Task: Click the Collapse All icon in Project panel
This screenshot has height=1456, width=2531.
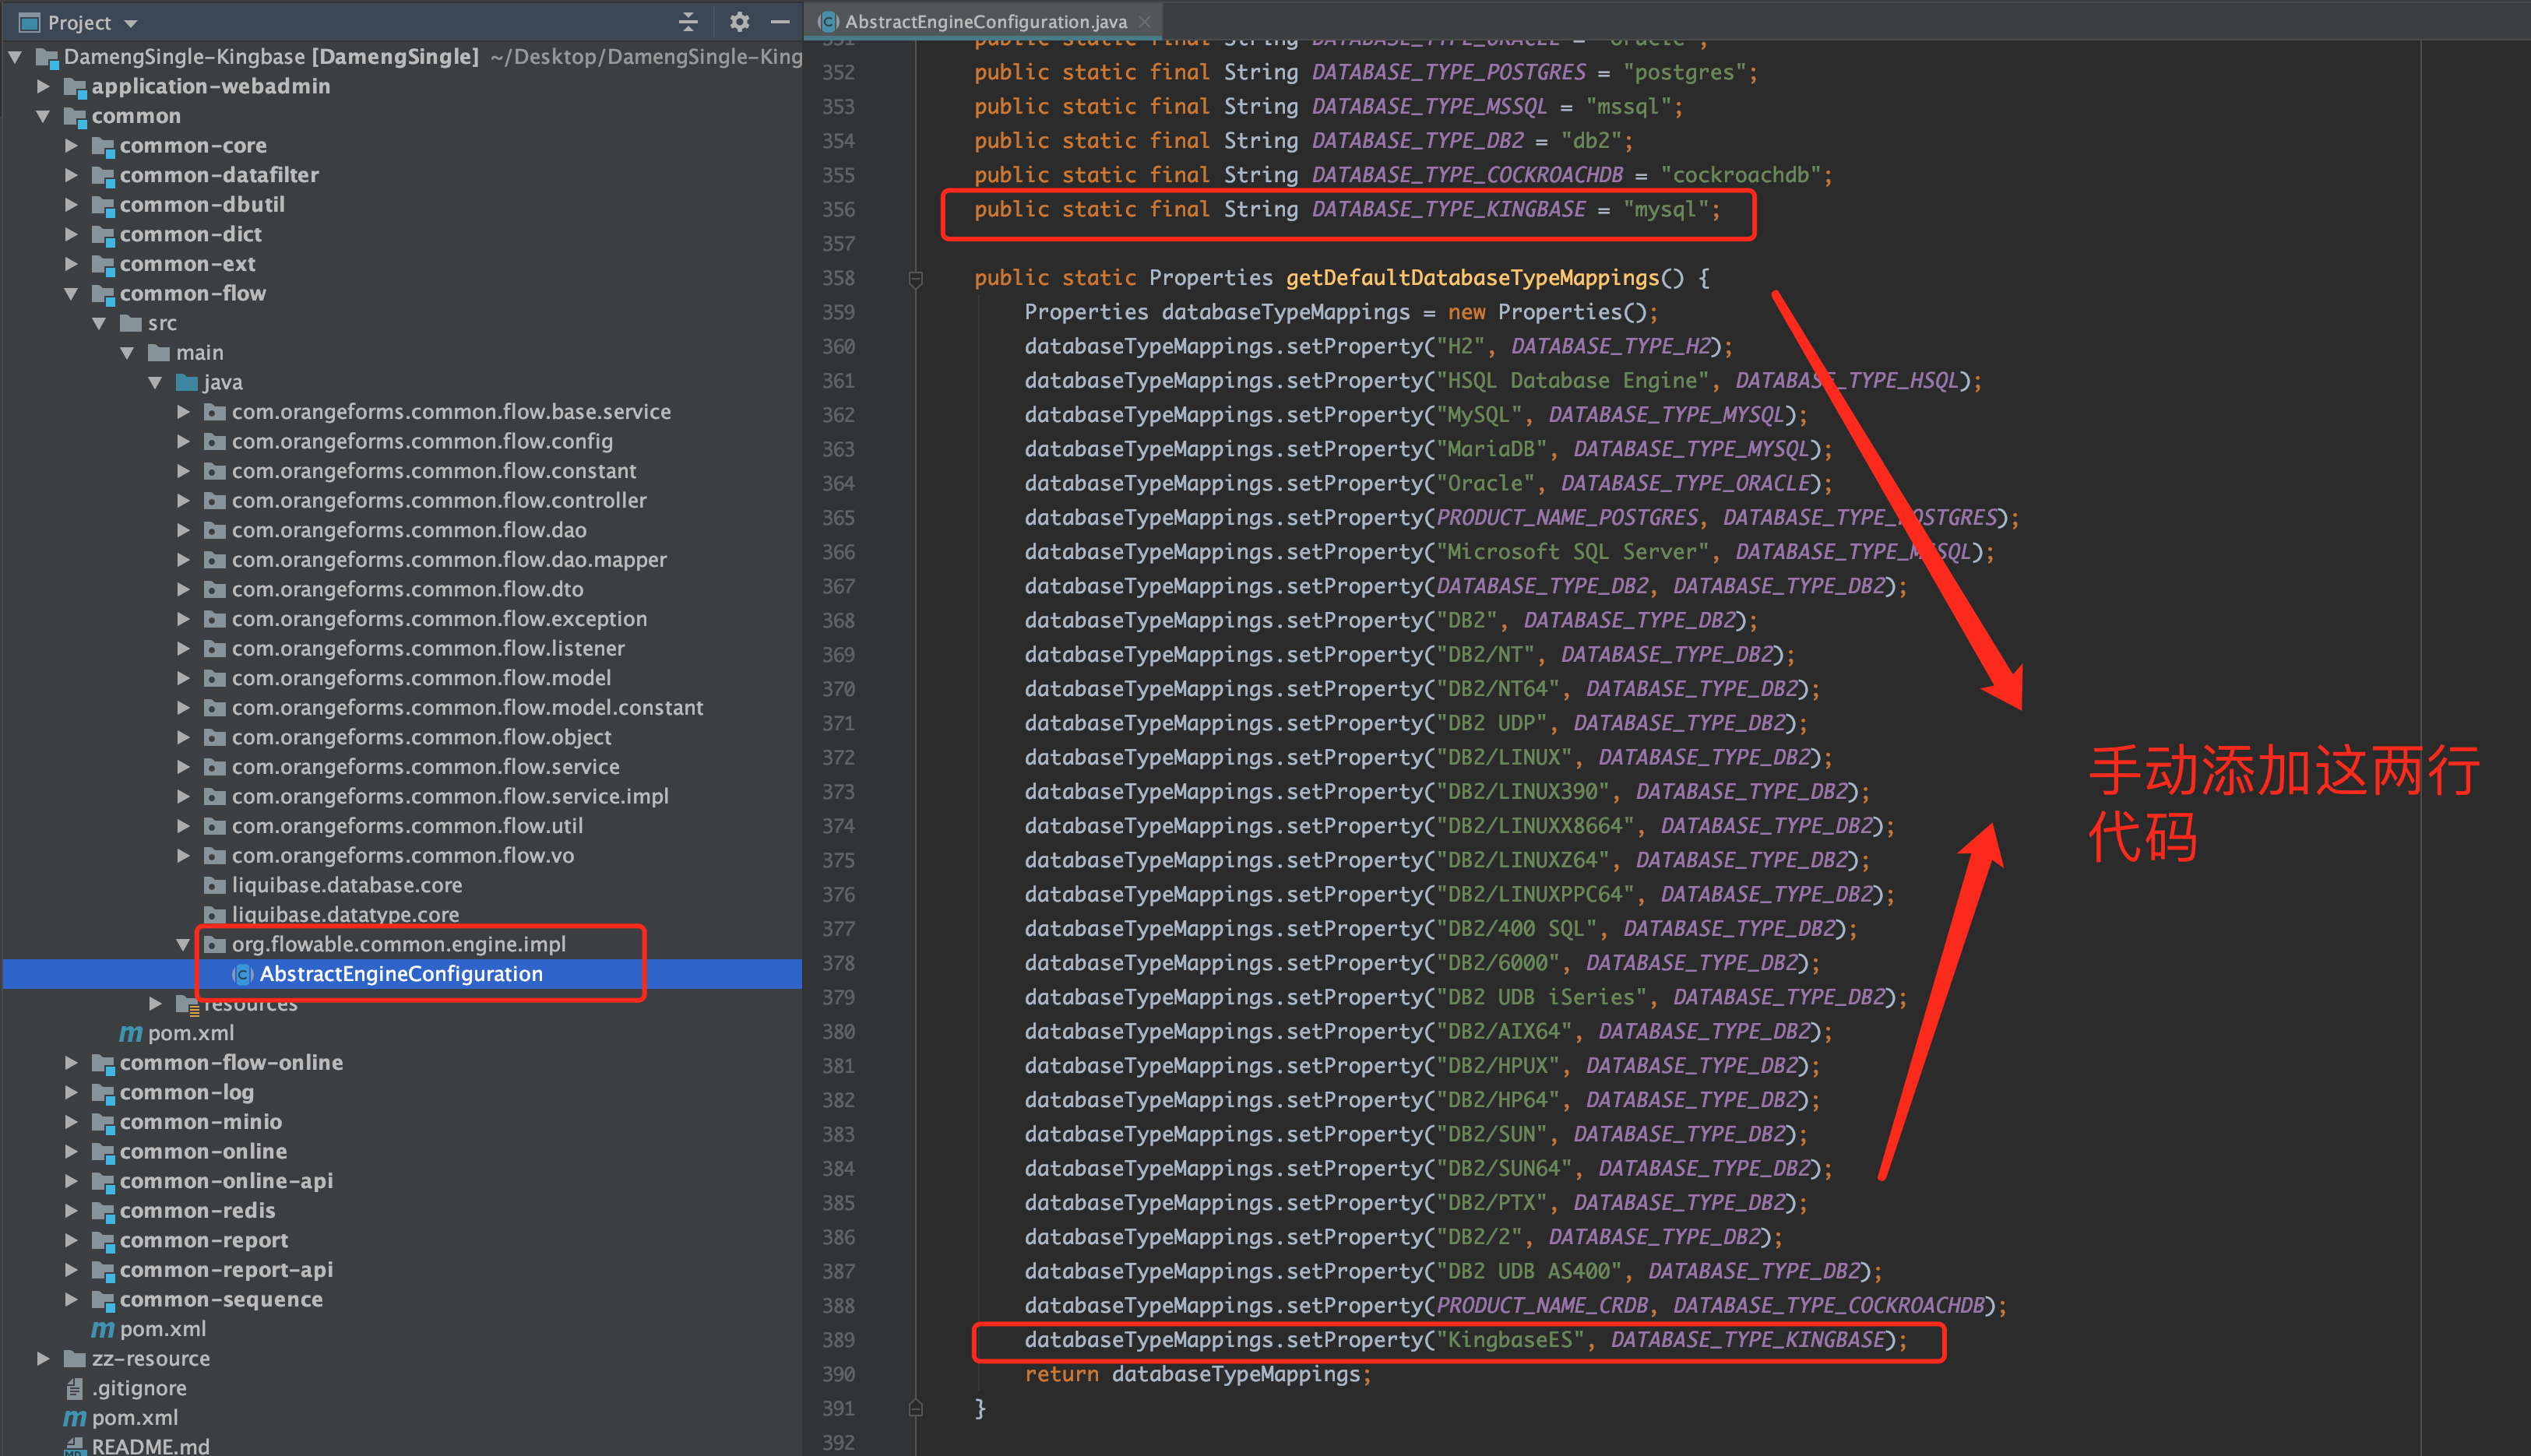Action: coord(688,22)
